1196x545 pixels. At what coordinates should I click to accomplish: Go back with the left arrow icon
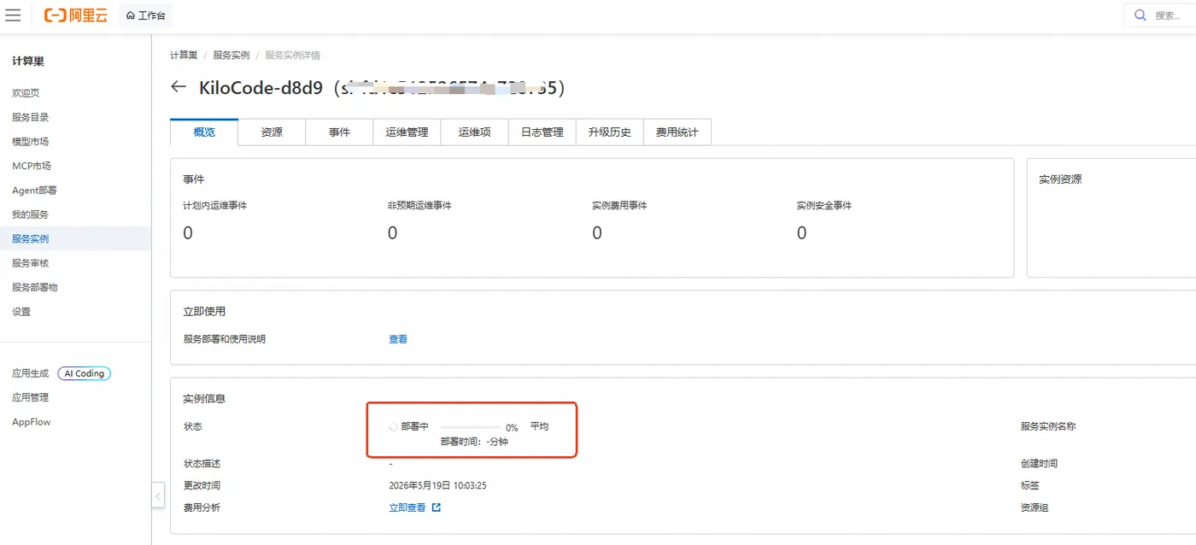tap(179, 87)
